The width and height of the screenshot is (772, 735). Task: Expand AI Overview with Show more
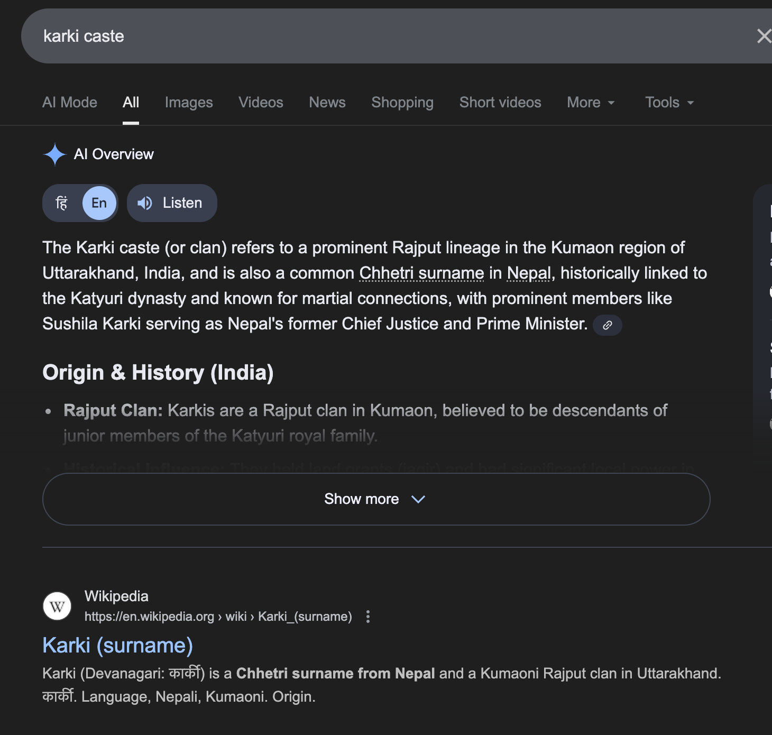point(376,499)
